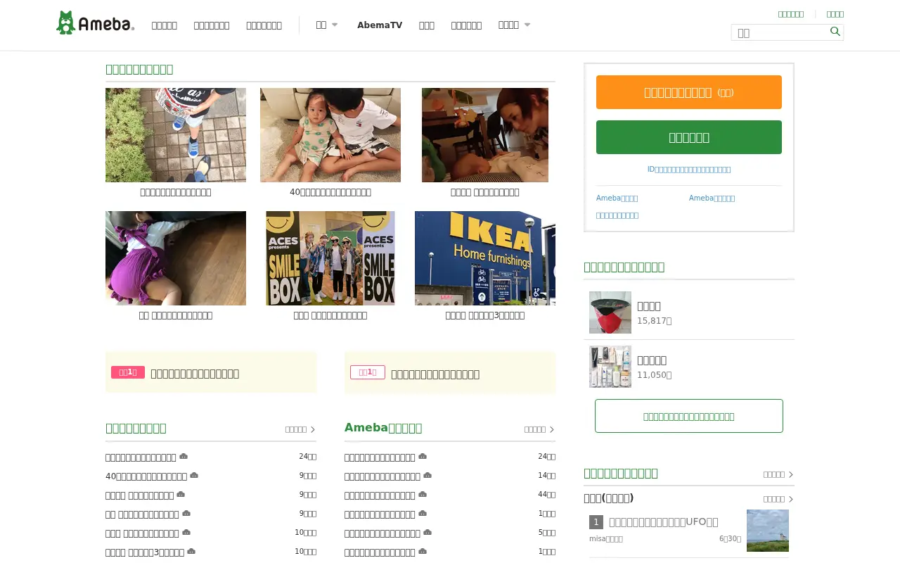Open the lighthouse photo thumbnail
The width and height of the screenshot is (900, 563).
point(768,531)
